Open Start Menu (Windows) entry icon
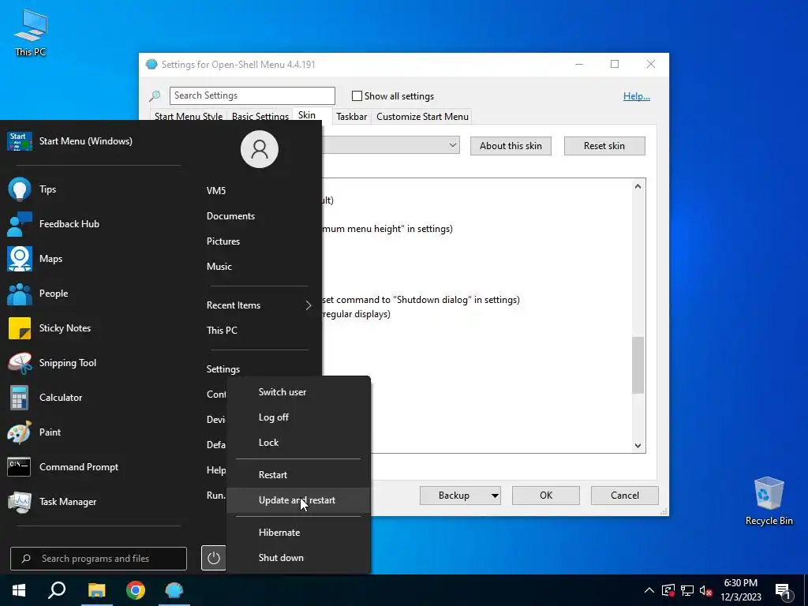 click(x=20, y=141)
